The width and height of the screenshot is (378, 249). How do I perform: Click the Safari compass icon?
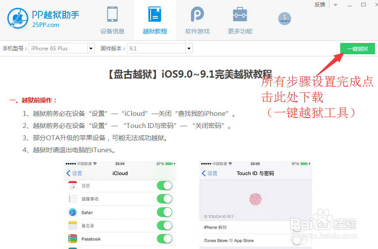coord(72,213)
